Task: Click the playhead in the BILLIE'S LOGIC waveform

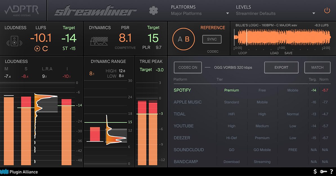Action: click(x=247, y=38)
